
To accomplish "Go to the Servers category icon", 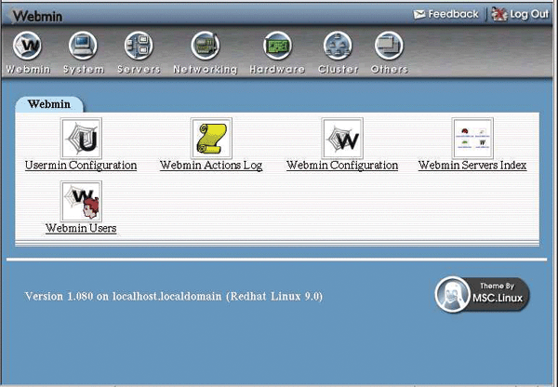I will click(x=139, y=46).
